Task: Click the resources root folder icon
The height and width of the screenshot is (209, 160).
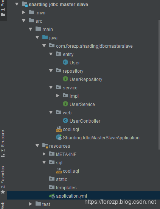Action: click(45, 146)
